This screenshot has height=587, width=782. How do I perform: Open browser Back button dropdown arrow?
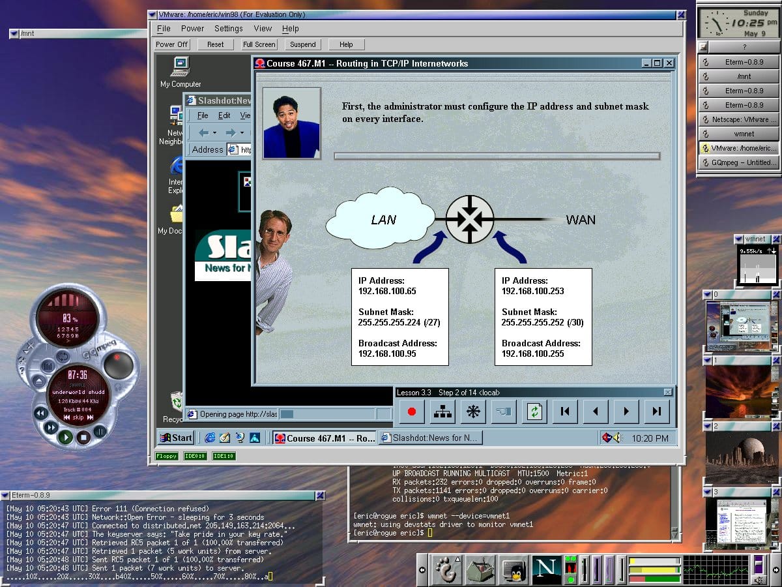(x=215, y=133)
